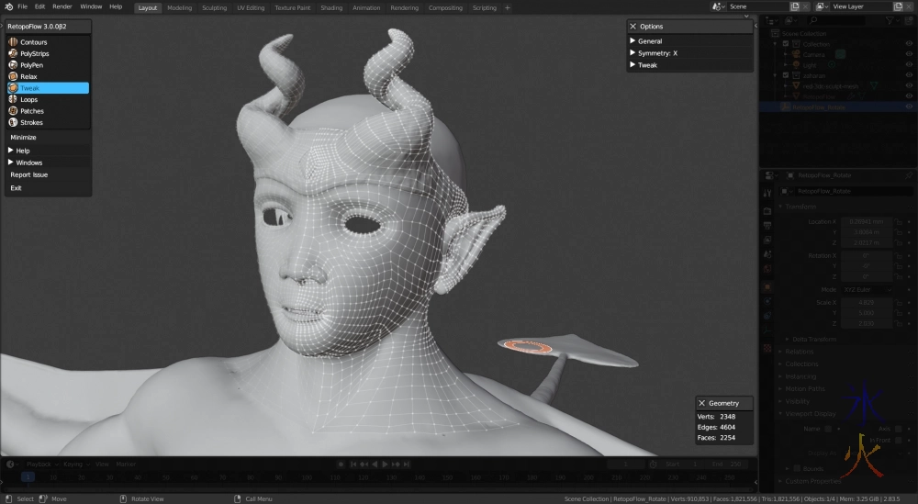
Task: Switch to the Strokes tool
Action: pyautogui.click(x=31, y=122)
